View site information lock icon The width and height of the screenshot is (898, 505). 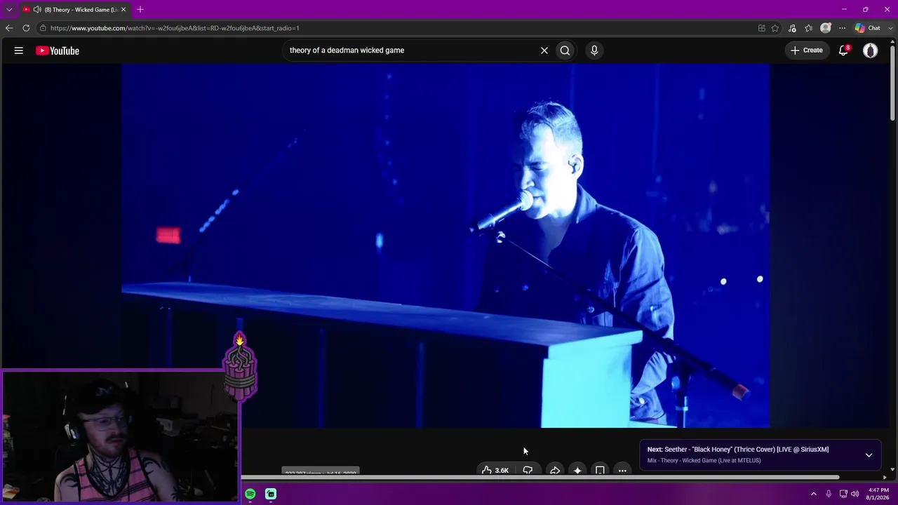click(43, 28)
